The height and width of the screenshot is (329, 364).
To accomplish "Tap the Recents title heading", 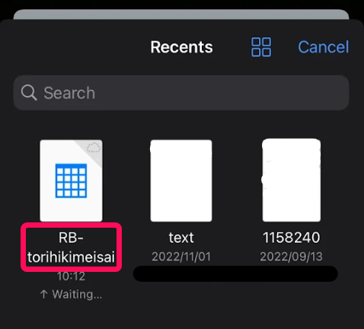I will tap(182, 47).
